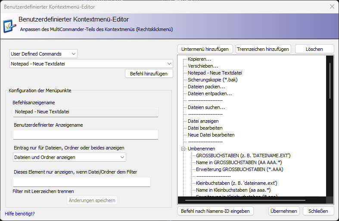The height and width of the screenshot is (221, 339).
Task: Select Dateien packen... in the tree
Action: (206, 87)
